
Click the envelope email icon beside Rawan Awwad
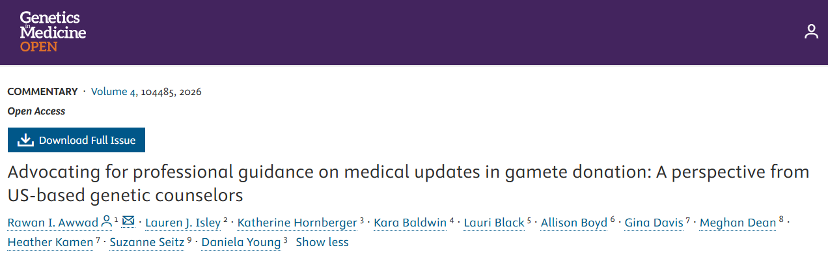point(128,221)
